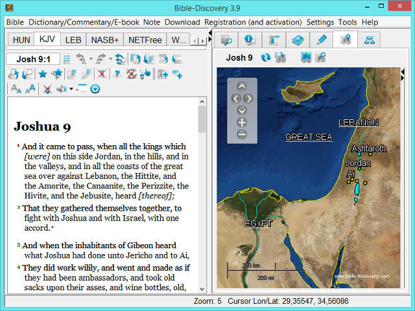The width and height of the screenshot is (415, 311).
Task: Click the window layout bars icon
Action: 81,89
